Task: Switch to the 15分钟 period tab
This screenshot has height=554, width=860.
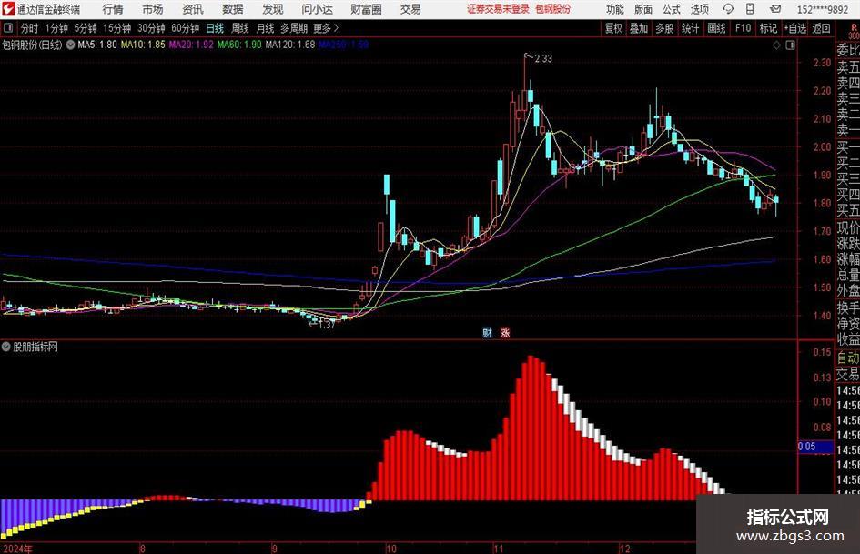Action: click(x=117, y=28)
